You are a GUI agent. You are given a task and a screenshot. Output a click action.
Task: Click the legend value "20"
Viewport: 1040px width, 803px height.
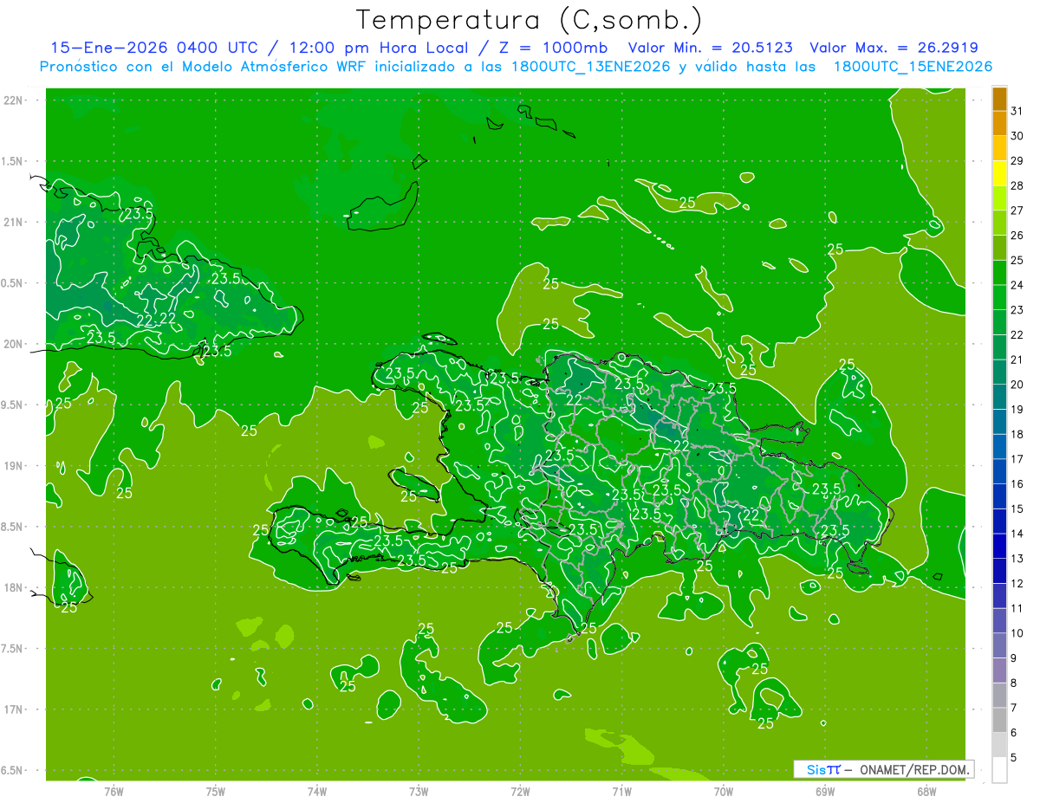pyautogui.click(x=1017, y=385)
